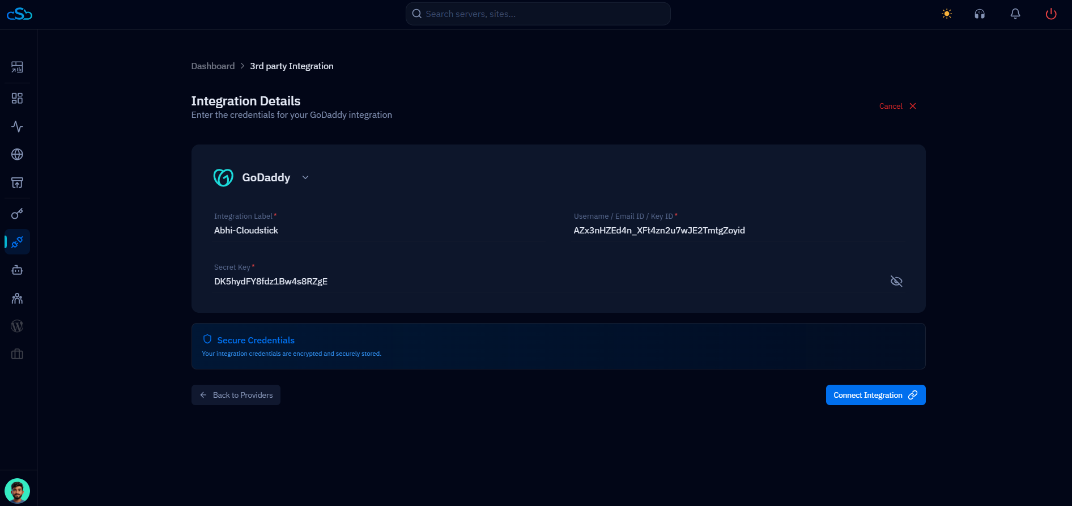Click Connect Integration button

click(x=876, y=395)
